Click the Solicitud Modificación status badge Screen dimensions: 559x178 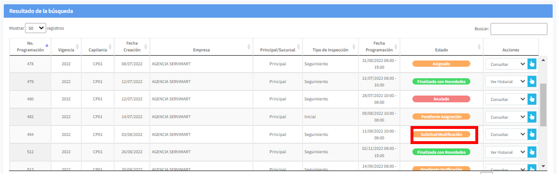[441, 134]
